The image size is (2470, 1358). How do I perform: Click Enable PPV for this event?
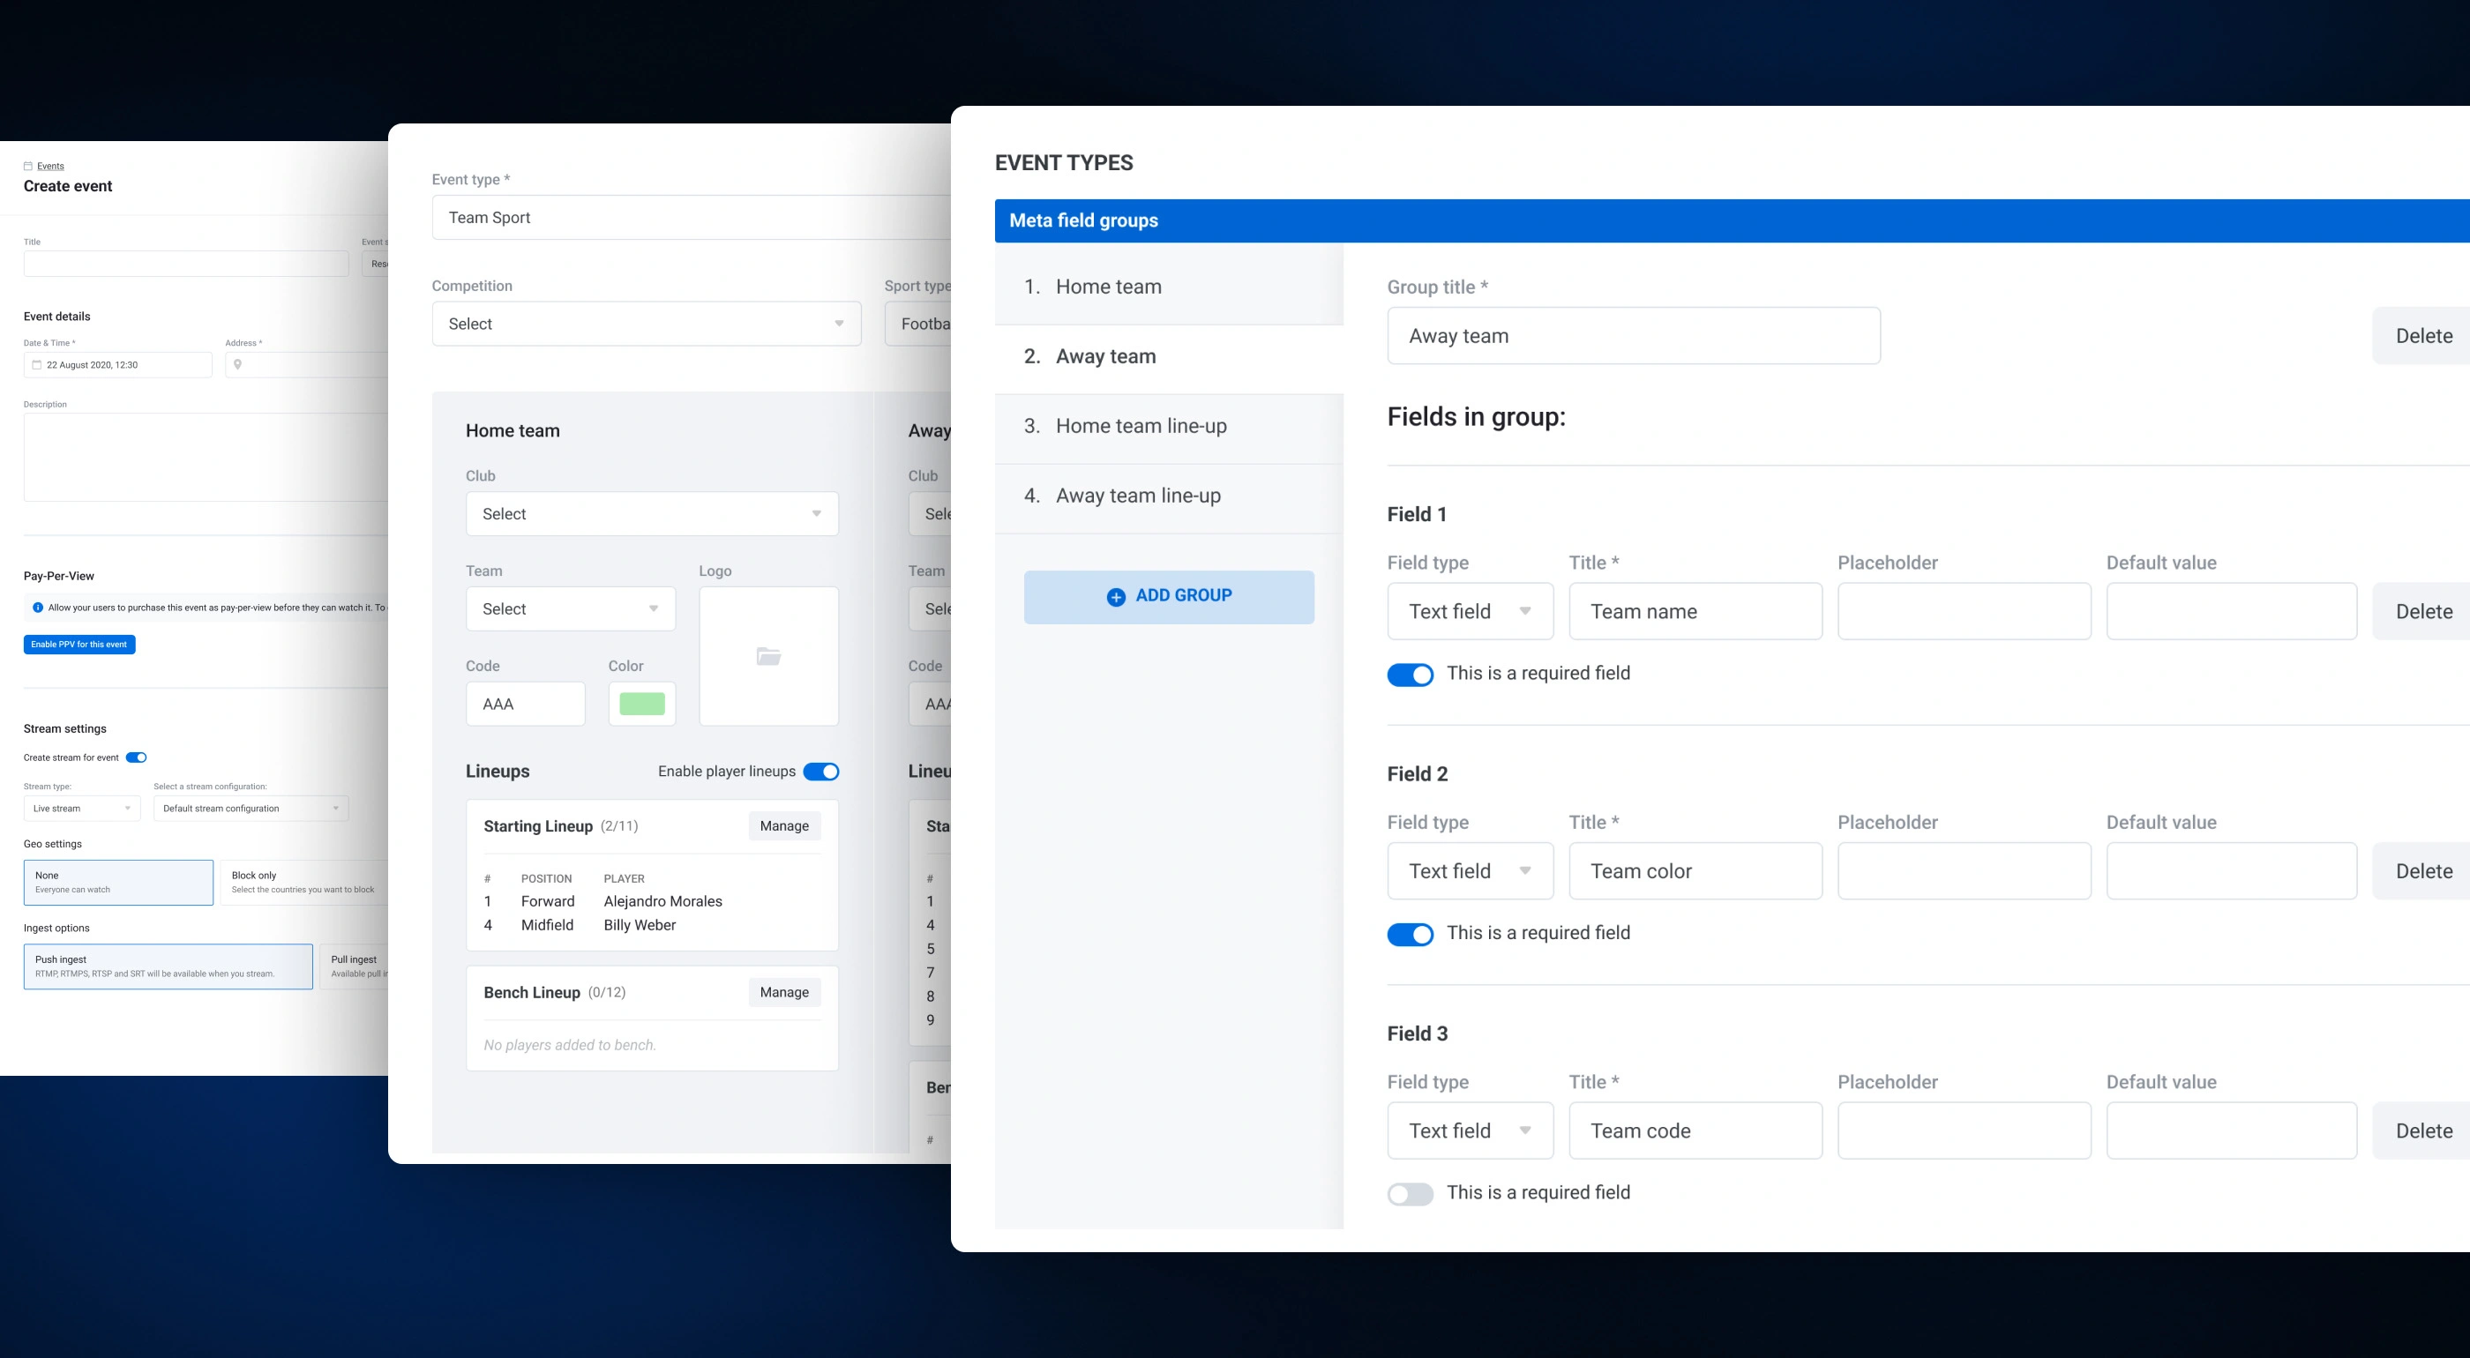point(79,645)
